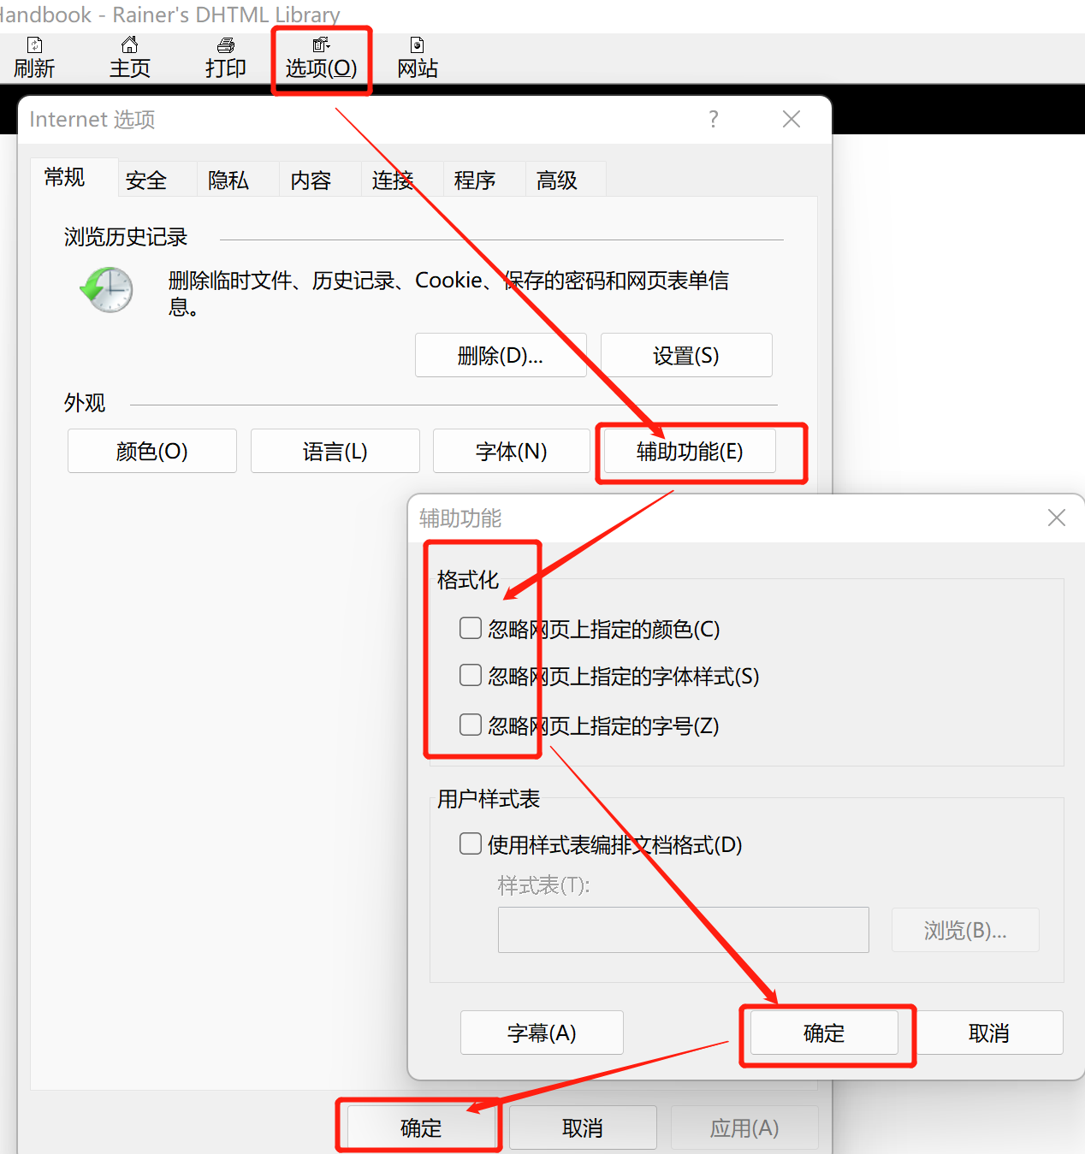Click the Home (主页) toolbar icon
This screenshot has height=1154, width=1085.
(x=130, y=45)
